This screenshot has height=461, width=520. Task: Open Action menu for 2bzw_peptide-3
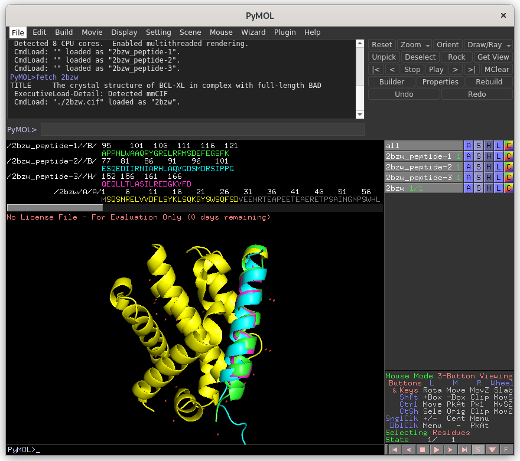pos(468,177)
